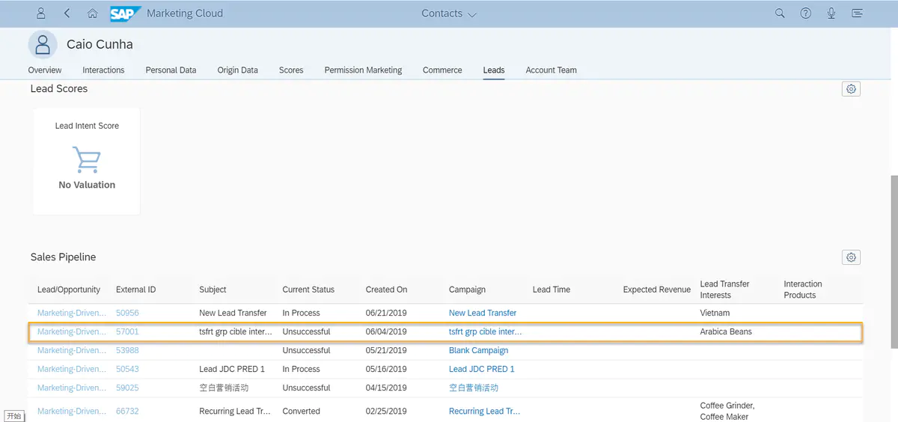Click external ID 57001 link

(x=127, y=331)
